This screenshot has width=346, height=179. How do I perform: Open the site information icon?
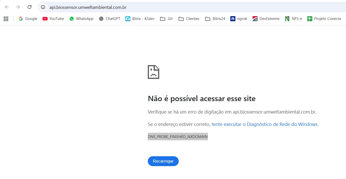coord(43,7)
